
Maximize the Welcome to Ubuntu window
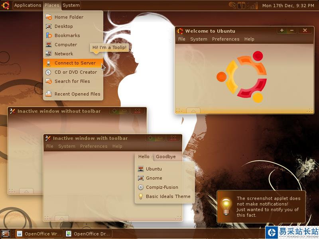pos(282,31)
